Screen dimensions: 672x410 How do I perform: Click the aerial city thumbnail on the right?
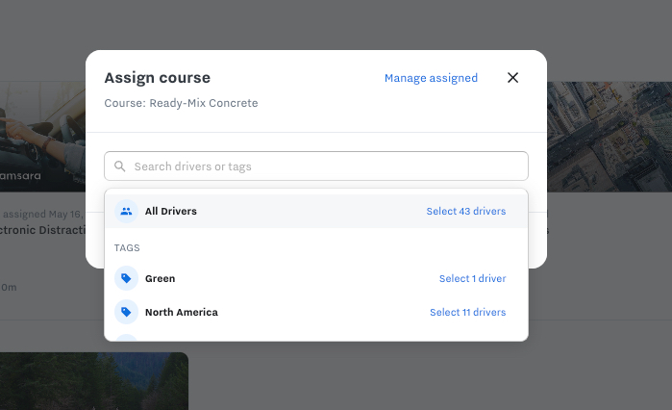(608, 135)
